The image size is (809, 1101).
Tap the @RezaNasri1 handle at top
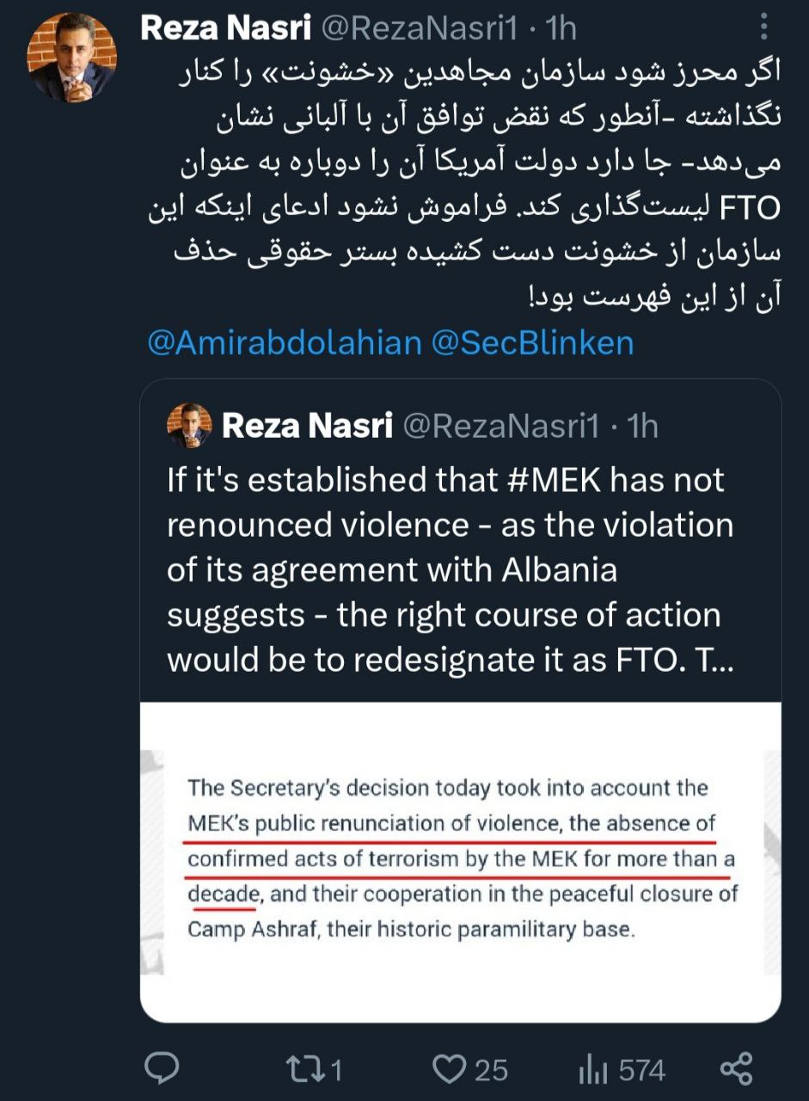419,28
